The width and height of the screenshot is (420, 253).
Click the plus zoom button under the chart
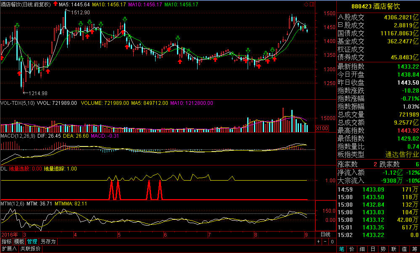pos(319,242)
